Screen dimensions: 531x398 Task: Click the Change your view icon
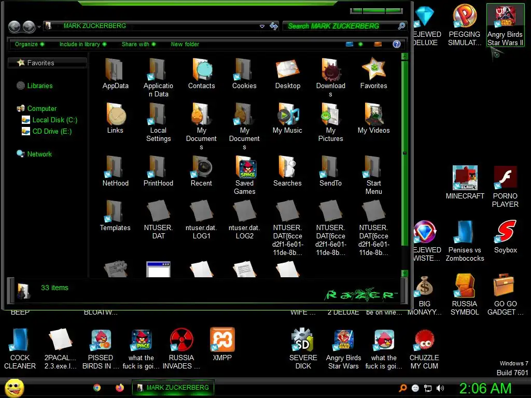(350, 44)
